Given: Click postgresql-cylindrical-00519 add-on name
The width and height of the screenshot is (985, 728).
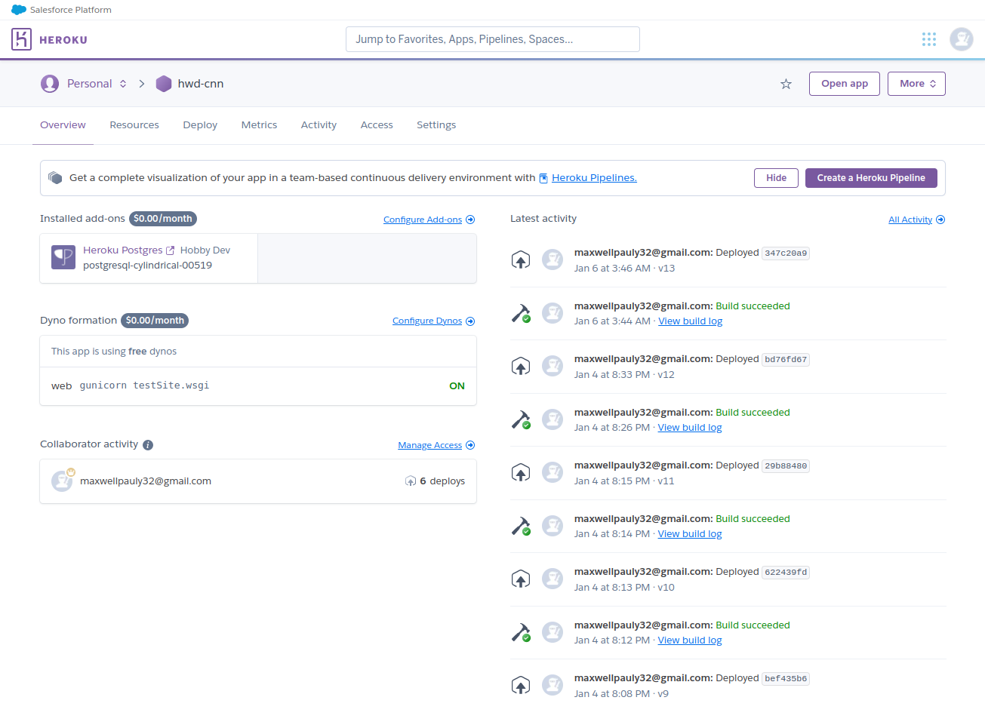Looking at the screenshot, I should click(147, 266).
